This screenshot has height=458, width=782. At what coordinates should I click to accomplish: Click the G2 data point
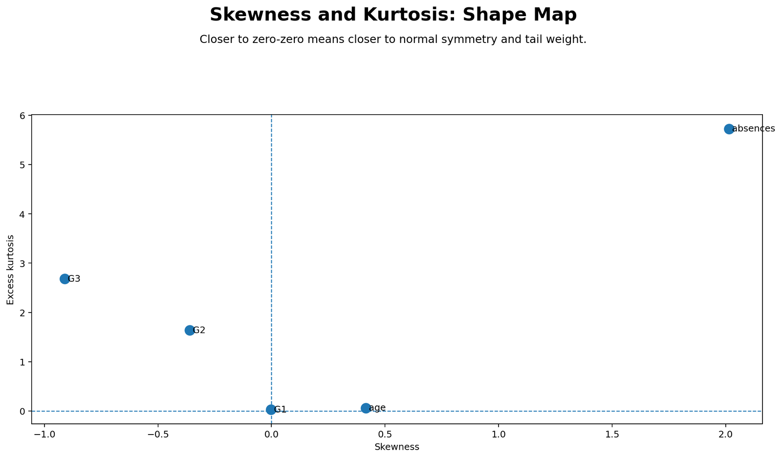[190, 330]
